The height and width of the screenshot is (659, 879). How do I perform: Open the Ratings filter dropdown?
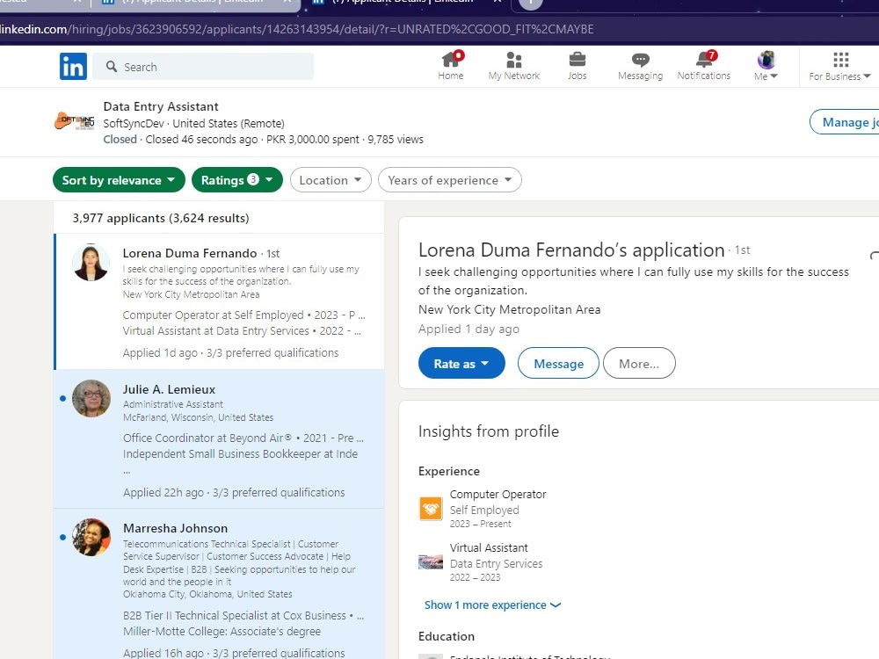237,180
